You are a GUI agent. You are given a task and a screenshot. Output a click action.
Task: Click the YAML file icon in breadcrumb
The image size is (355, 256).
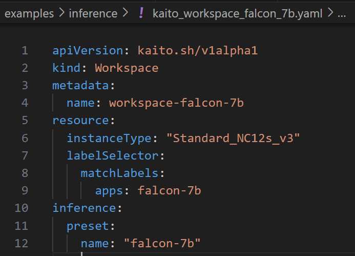[x=141, y=14]
